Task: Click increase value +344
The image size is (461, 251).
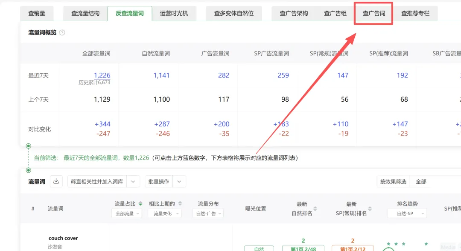Action: click(x=102, y=124)
